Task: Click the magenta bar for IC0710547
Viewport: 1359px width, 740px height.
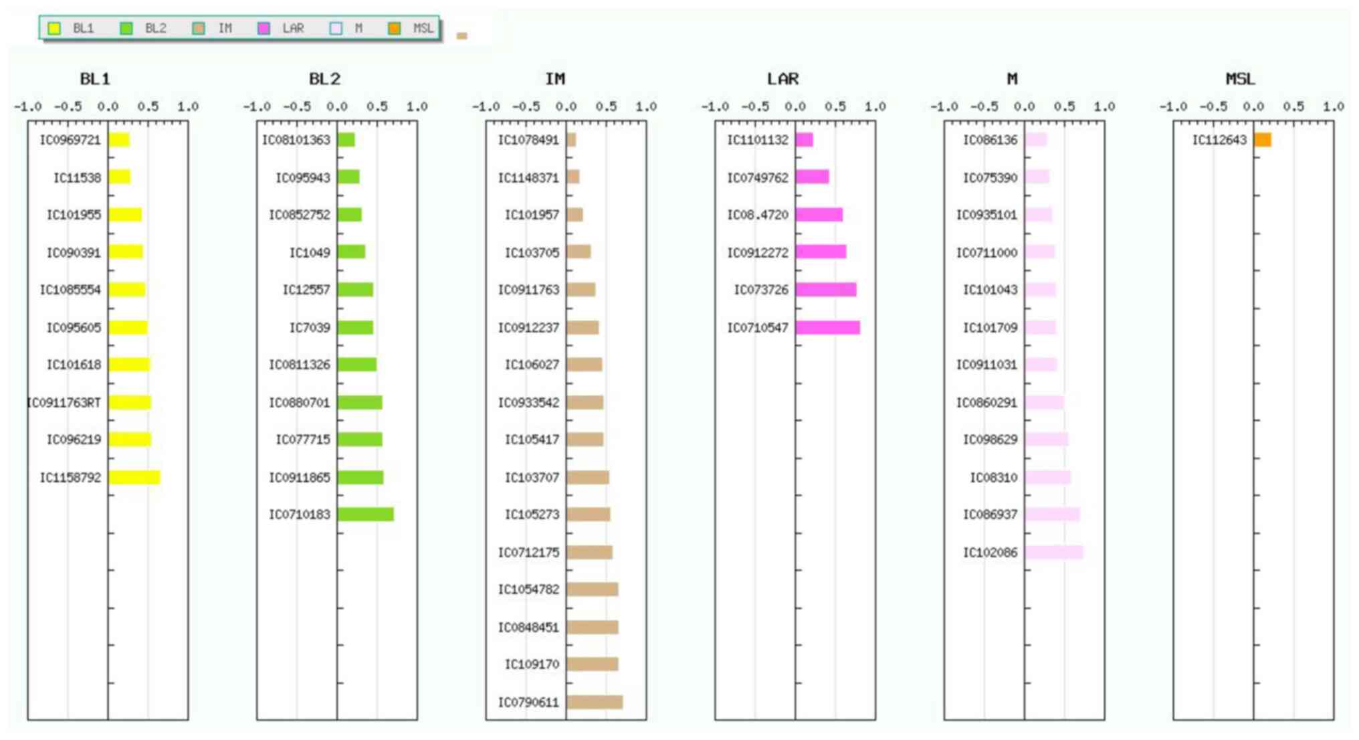Action: click(x=827, y=327)
